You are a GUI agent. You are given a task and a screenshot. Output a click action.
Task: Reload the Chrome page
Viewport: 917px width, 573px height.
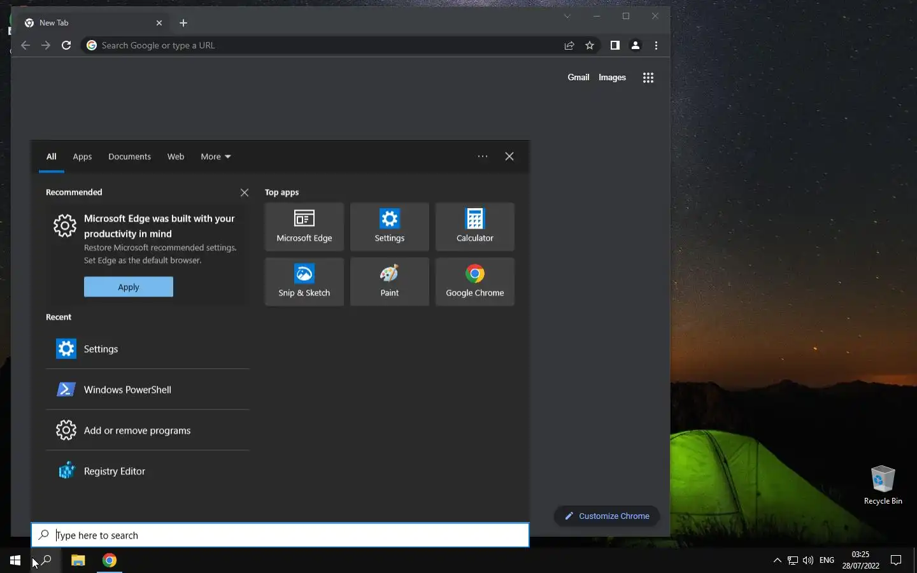(x=66, y=46)
